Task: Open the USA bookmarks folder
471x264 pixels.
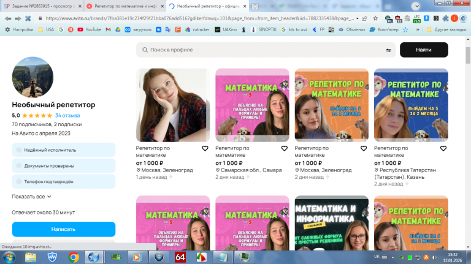Action: point(46,29)
